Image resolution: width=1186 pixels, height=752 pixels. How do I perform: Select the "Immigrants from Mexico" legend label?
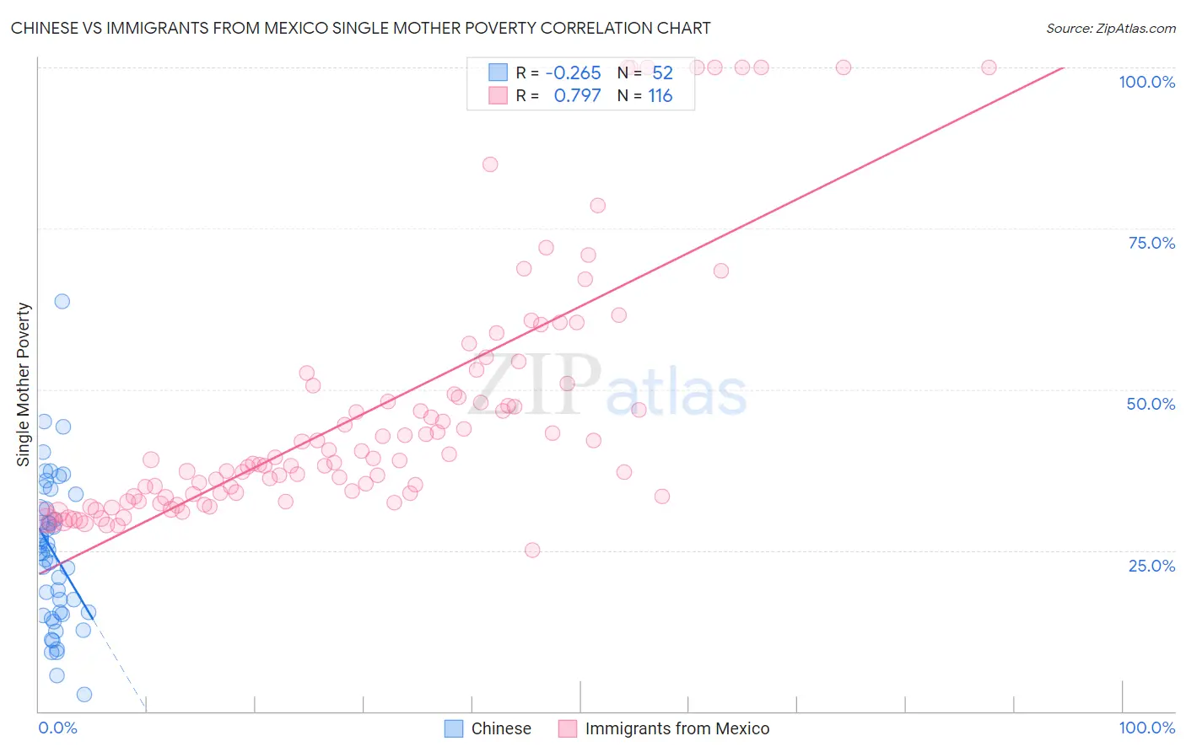coord(677,728)
